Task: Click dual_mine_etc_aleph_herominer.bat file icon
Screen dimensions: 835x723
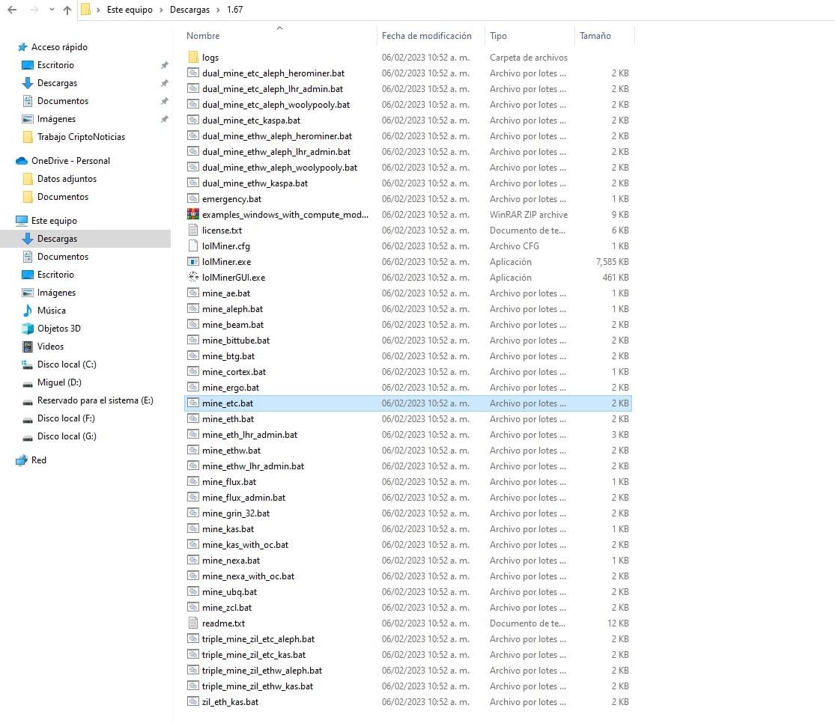Action: coord(193,73)
